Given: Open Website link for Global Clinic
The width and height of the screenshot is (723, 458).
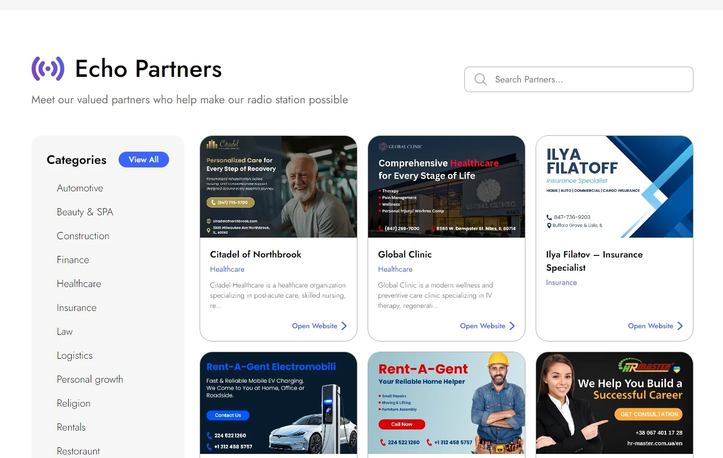Looking at the screenshot, I should pyautogui.click(x=487, y=326).
